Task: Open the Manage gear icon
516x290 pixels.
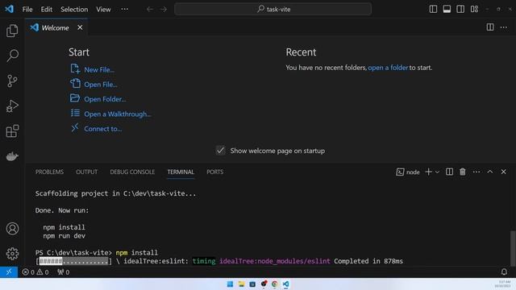Action: pyautogui.click(x=12, y=254)
